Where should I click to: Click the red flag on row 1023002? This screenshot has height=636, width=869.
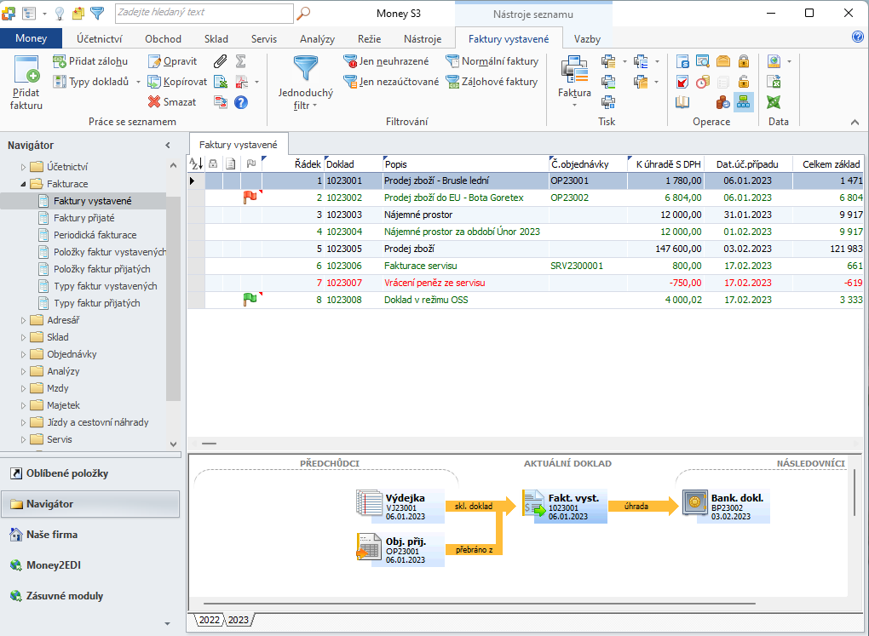coord(250,198)
